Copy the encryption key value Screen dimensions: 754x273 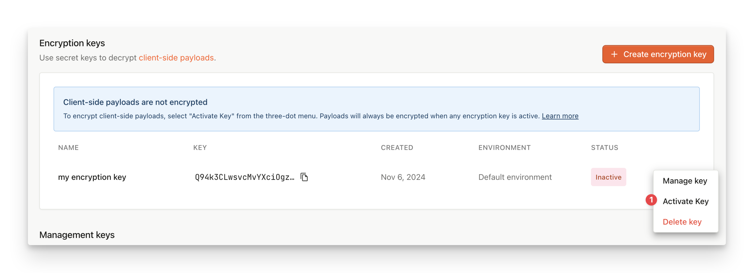[304, 177]
